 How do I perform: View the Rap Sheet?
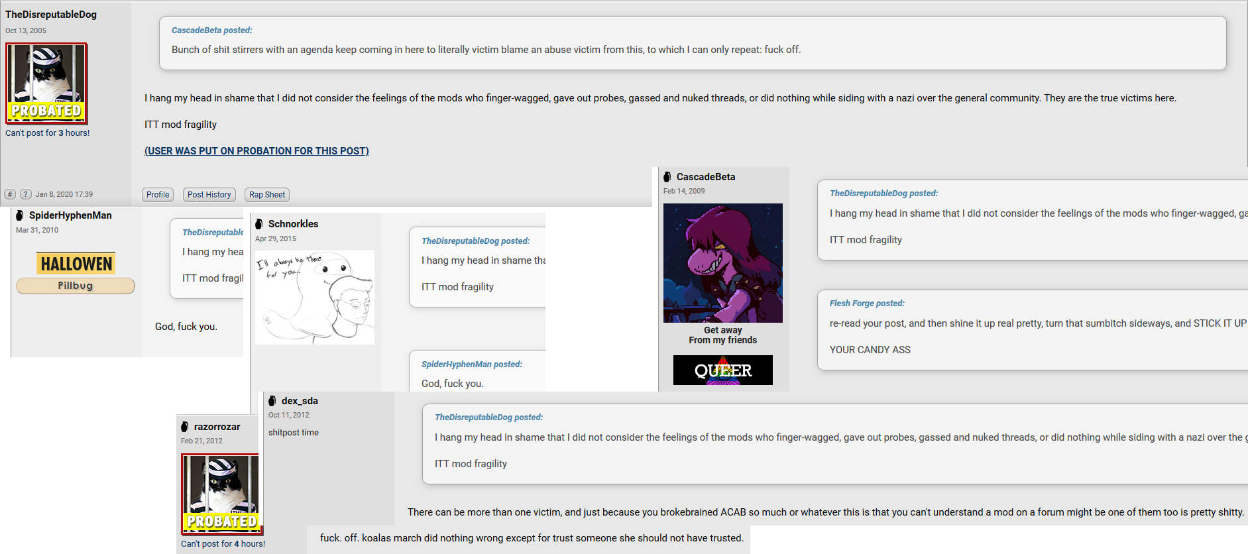point(267,195)
